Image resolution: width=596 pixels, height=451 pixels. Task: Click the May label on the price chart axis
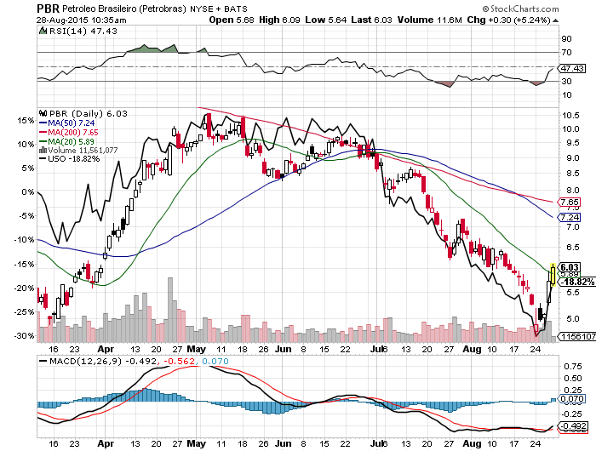coord(197,349)
